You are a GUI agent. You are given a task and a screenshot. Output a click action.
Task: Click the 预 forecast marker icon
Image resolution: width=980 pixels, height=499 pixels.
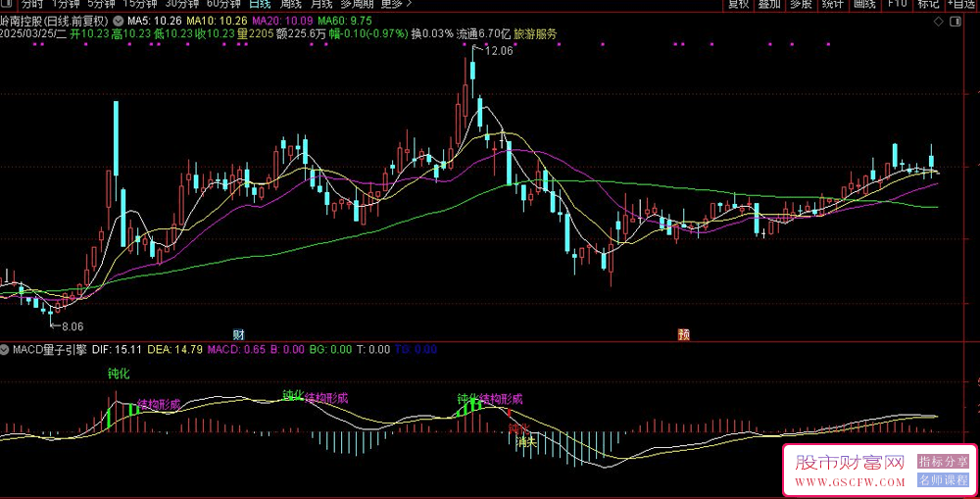(x=683, y=333)
